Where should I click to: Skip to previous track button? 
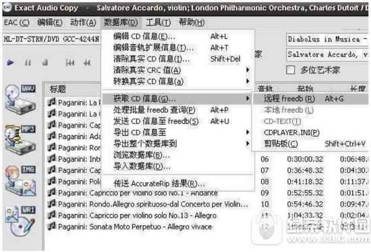(70, 63)
